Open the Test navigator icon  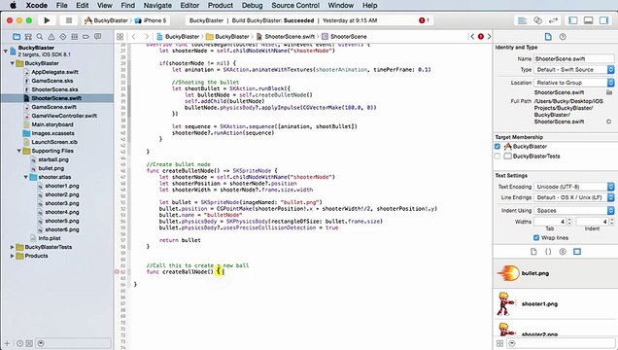tap(62, 37)
